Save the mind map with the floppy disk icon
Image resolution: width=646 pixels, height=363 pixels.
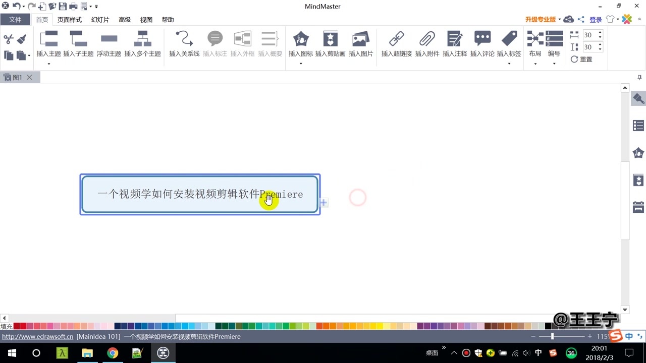coord(63,7)
